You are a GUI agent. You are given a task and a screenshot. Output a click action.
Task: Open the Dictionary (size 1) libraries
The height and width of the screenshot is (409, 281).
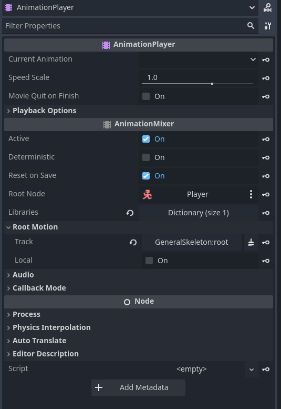point(199,213)
